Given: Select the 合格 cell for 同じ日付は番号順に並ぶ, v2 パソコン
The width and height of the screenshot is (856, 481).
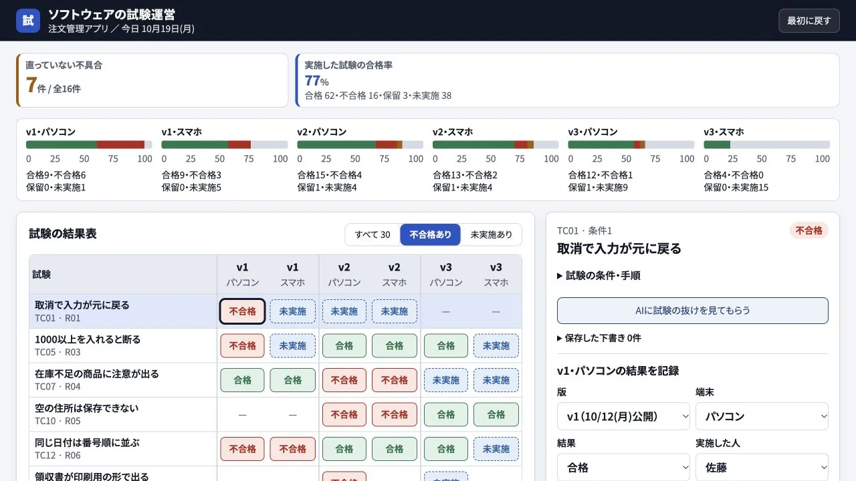Looking at the screenshot, I should (344, 449).
